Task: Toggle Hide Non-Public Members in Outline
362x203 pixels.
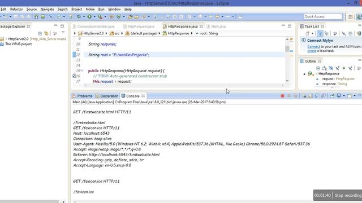Action: [344, 68]
